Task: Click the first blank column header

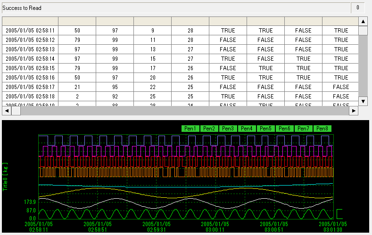Action: (x=30, y=21)
